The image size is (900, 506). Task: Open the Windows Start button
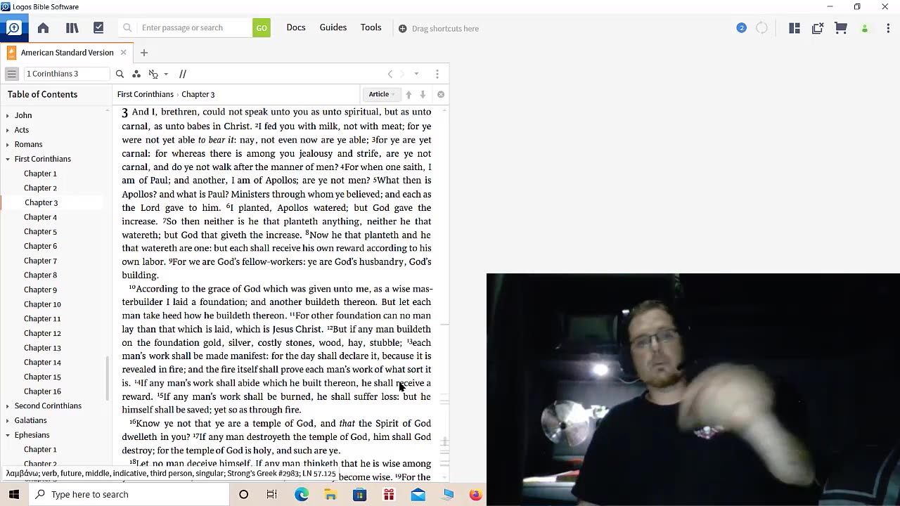click(x=14, y=494)
